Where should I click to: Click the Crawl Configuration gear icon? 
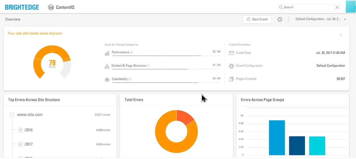click(232, 66)
